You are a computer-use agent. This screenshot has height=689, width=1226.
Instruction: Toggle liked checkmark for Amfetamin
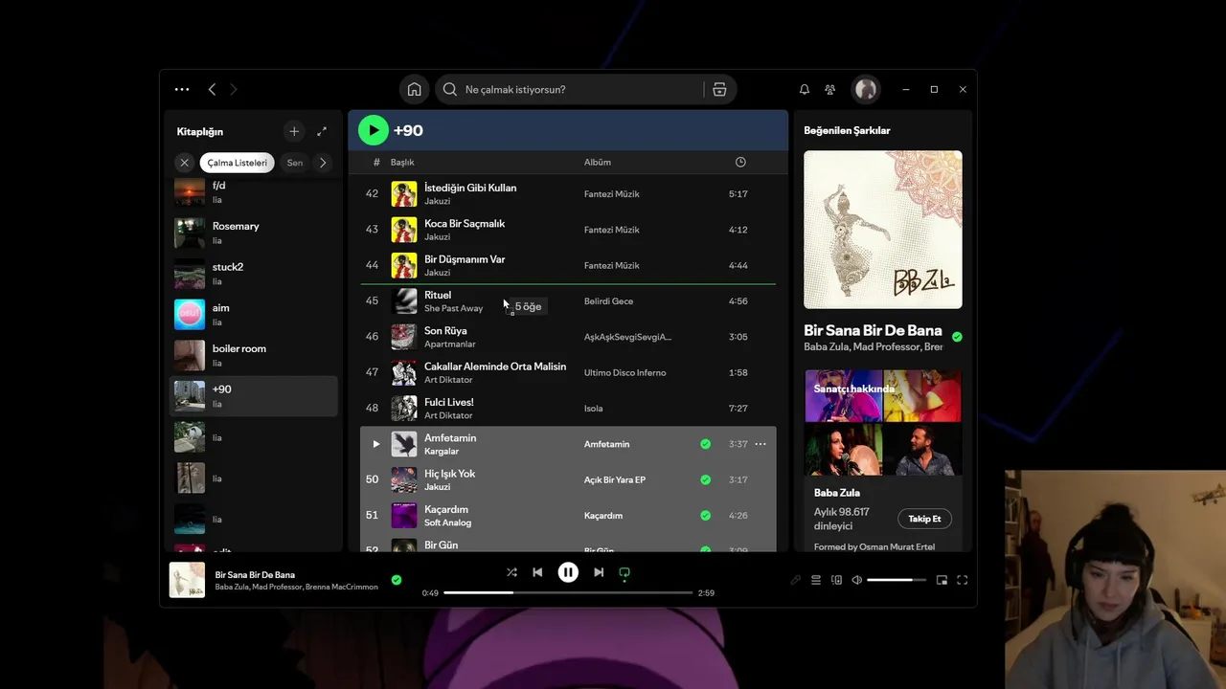pyautogui.click(x=706, y=444)
